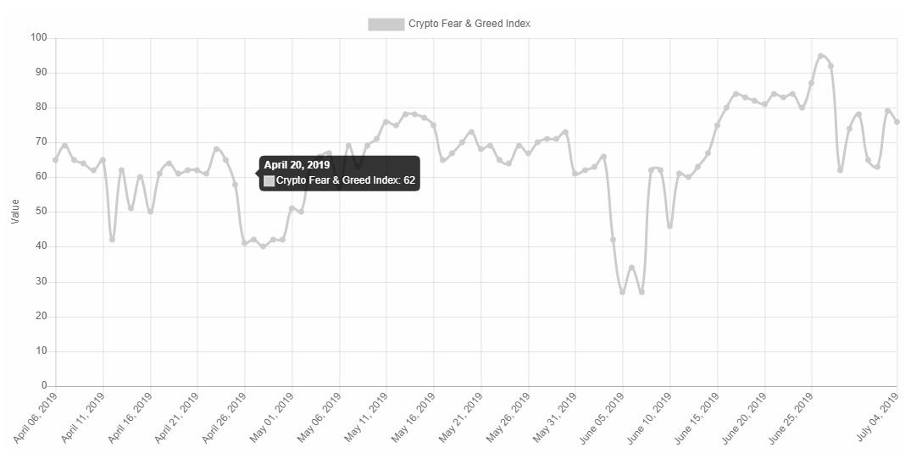Image resolution: width=911 pixels, height=453 pixels.
Task: Select the final data point at July 04, 2019
Action: pyautogui.click(x=897, y=122)
